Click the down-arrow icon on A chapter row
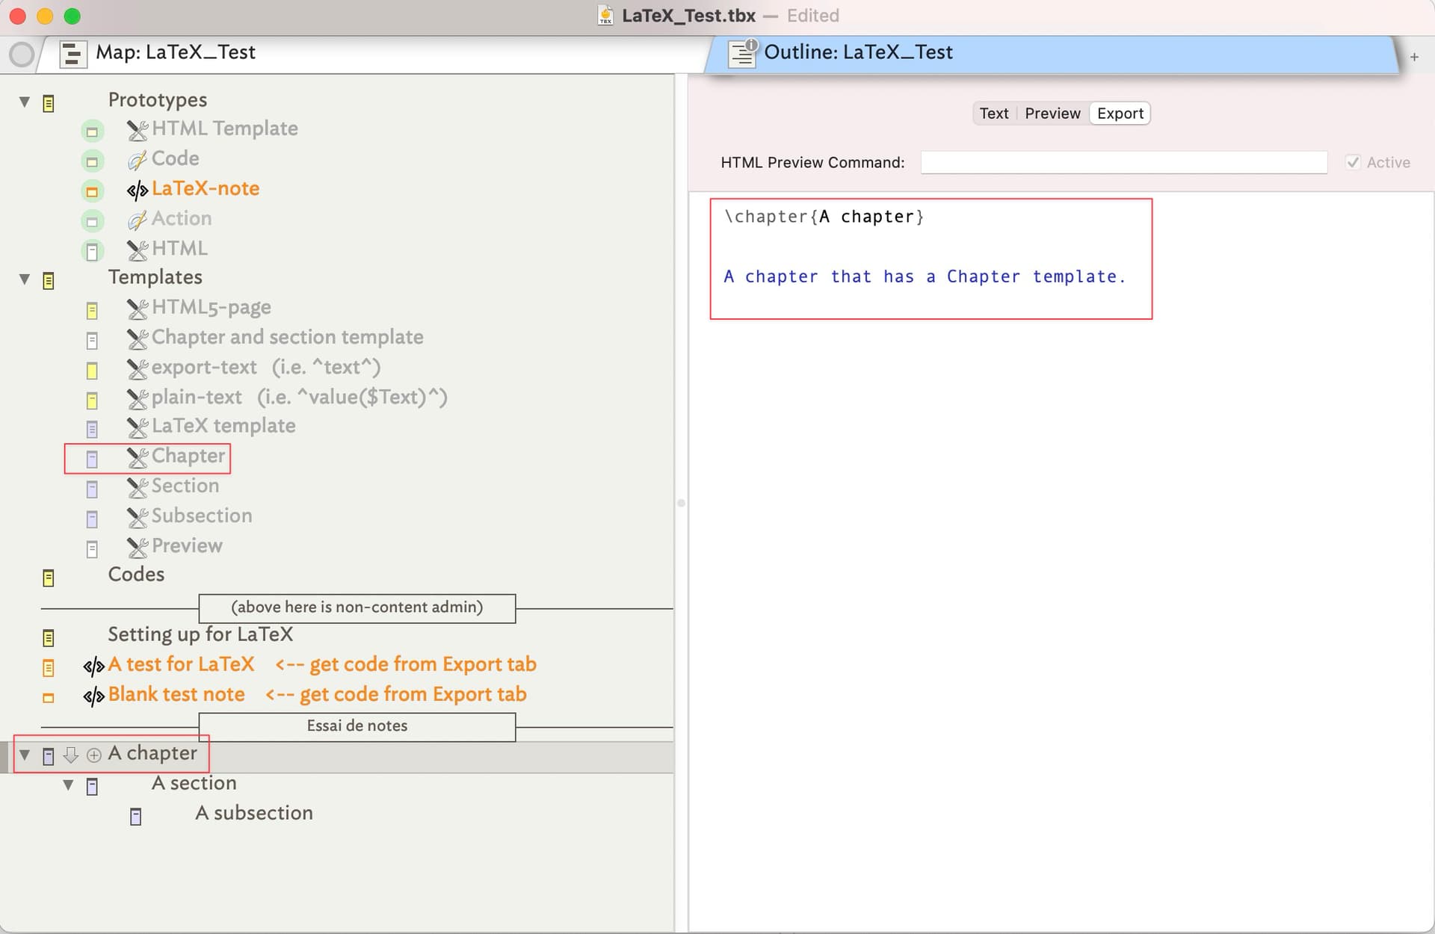 pyautogui.click(x=71, y=755)
